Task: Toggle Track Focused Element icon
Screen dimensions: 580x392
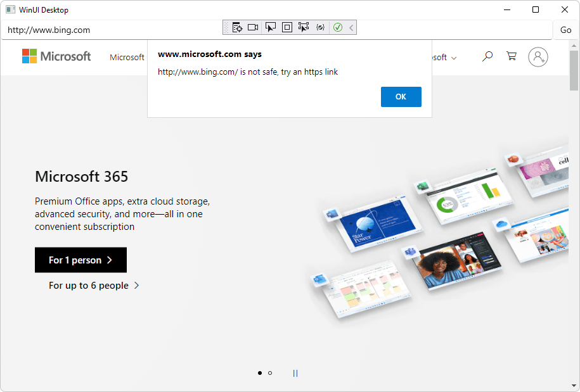Action: pyautogui.click(x=304, y=27)
